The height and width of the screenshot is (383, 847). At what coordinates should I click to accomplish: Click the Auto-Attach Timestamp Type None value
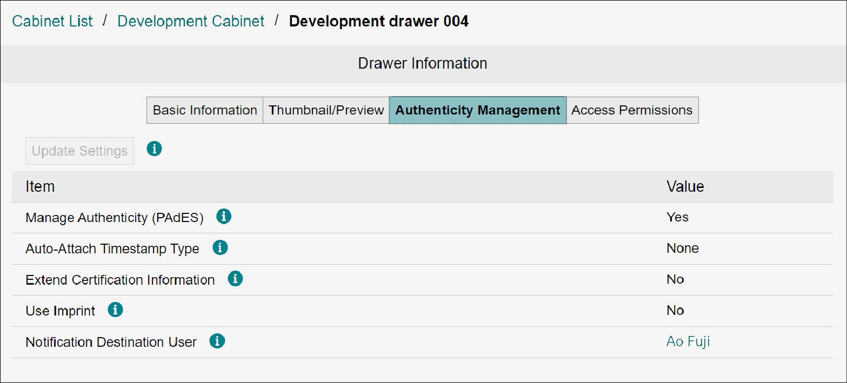click(x=682, y=248)
